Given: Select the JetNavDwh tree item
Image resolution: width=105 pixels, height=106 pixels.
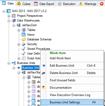Looking at the screenshot, I should click(x=29, y=25).
